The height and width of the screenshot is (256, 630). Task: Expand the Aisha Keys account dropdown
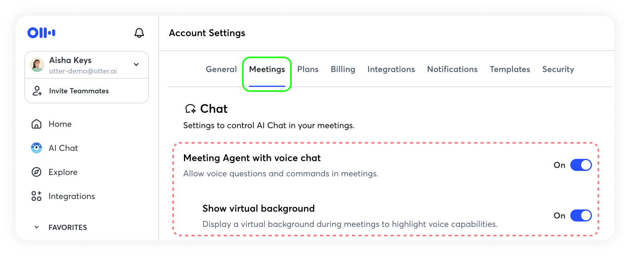tap(136, 65)
